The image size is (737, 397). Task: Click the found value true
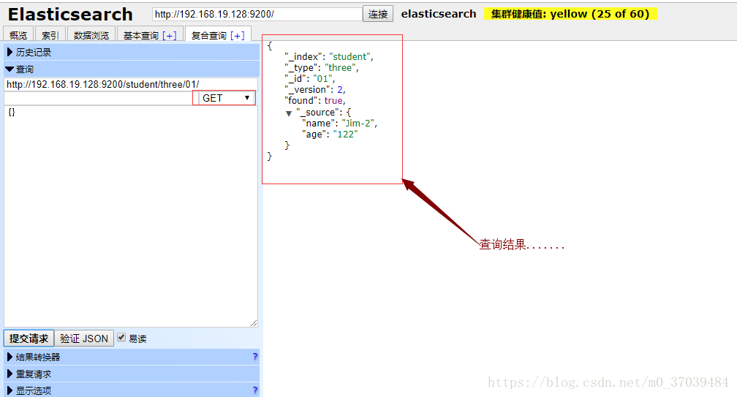333,101
